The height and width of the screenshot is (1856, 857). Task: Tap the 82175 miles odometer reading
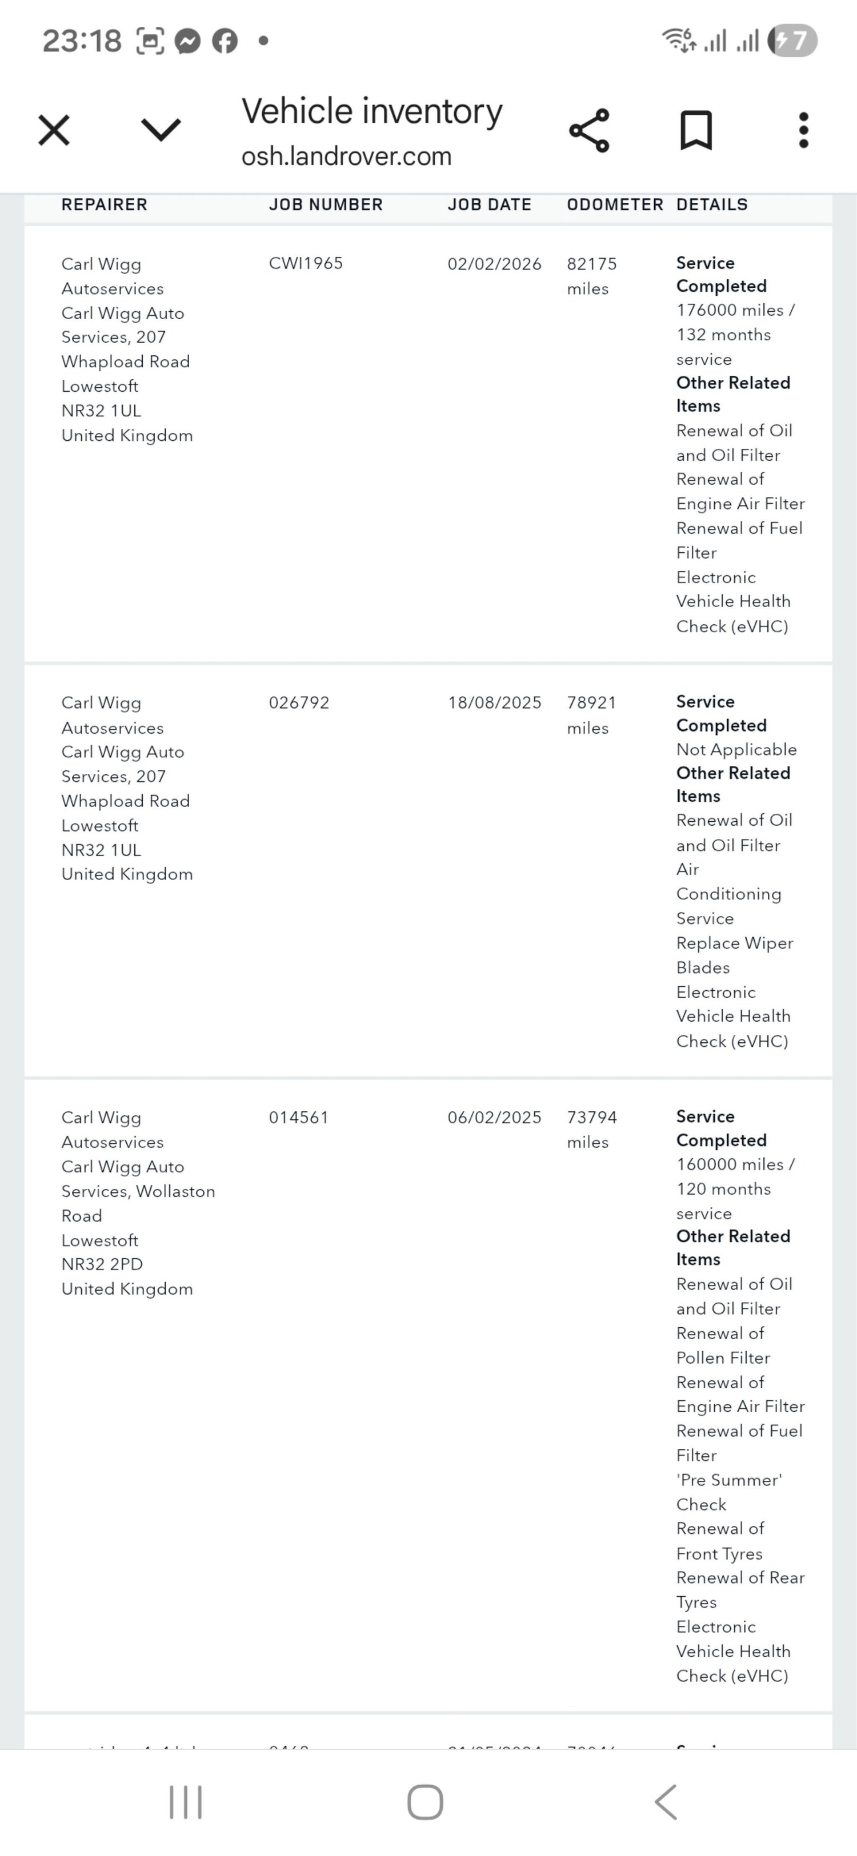[x=592, y=275]
